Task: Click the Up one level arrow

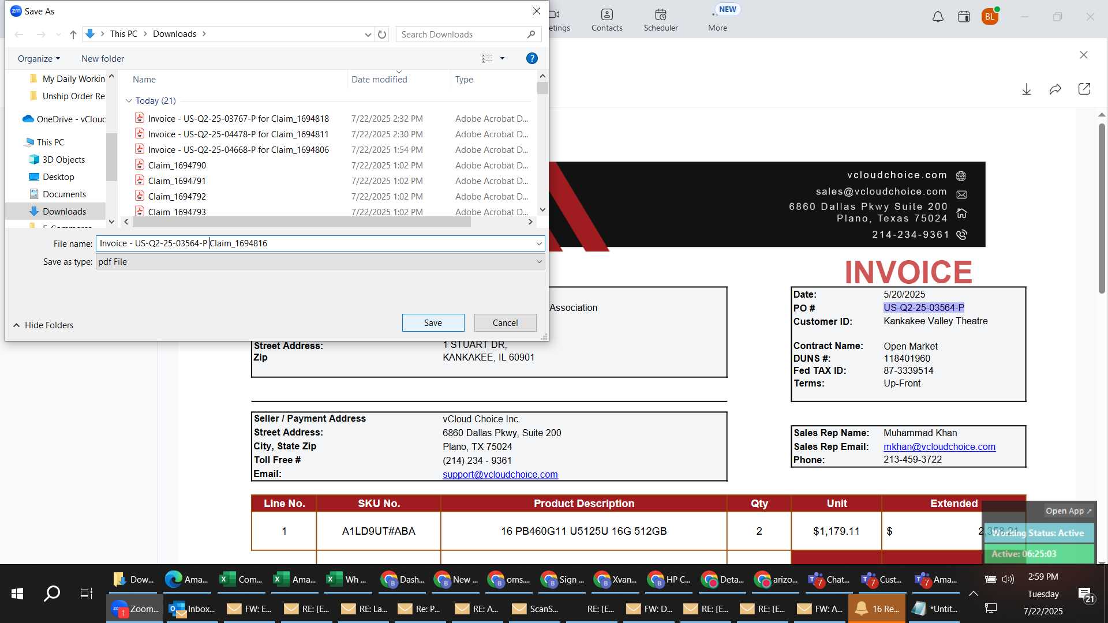Action: (x=73, y=35)
